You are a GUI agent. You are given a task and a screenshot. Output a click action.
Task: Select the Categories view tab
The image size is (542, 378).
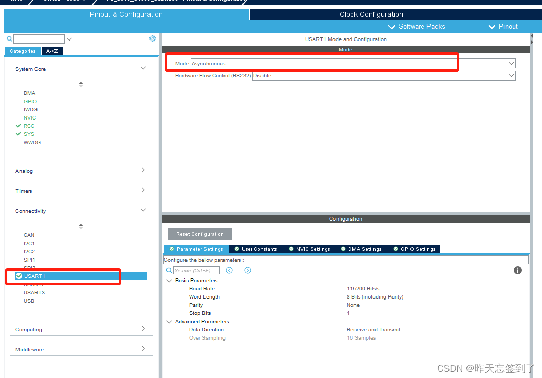(23, 51)
